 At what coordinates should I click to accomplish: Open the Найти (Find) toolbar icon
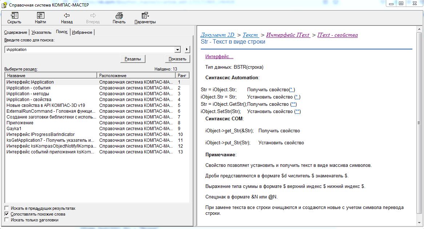click(x=40, y=16)
